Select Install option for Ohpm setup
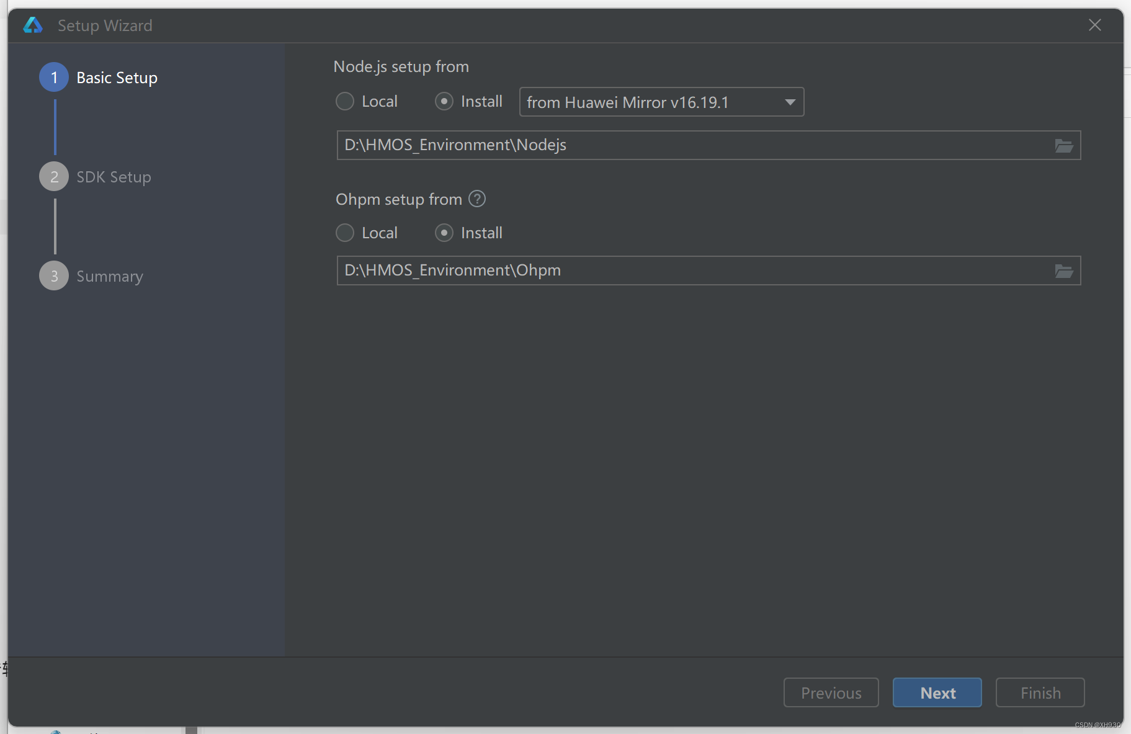Image resolution: width=1131 pixels, height=734 pixels. [x=469, y=233]
